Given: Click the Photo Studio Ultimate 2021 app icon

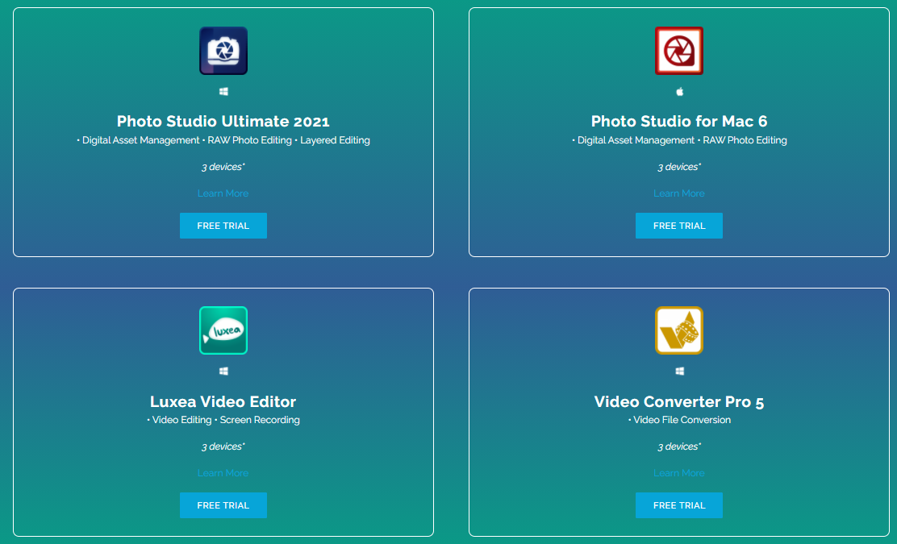Looking at the screenshot, I should [223, 51].
